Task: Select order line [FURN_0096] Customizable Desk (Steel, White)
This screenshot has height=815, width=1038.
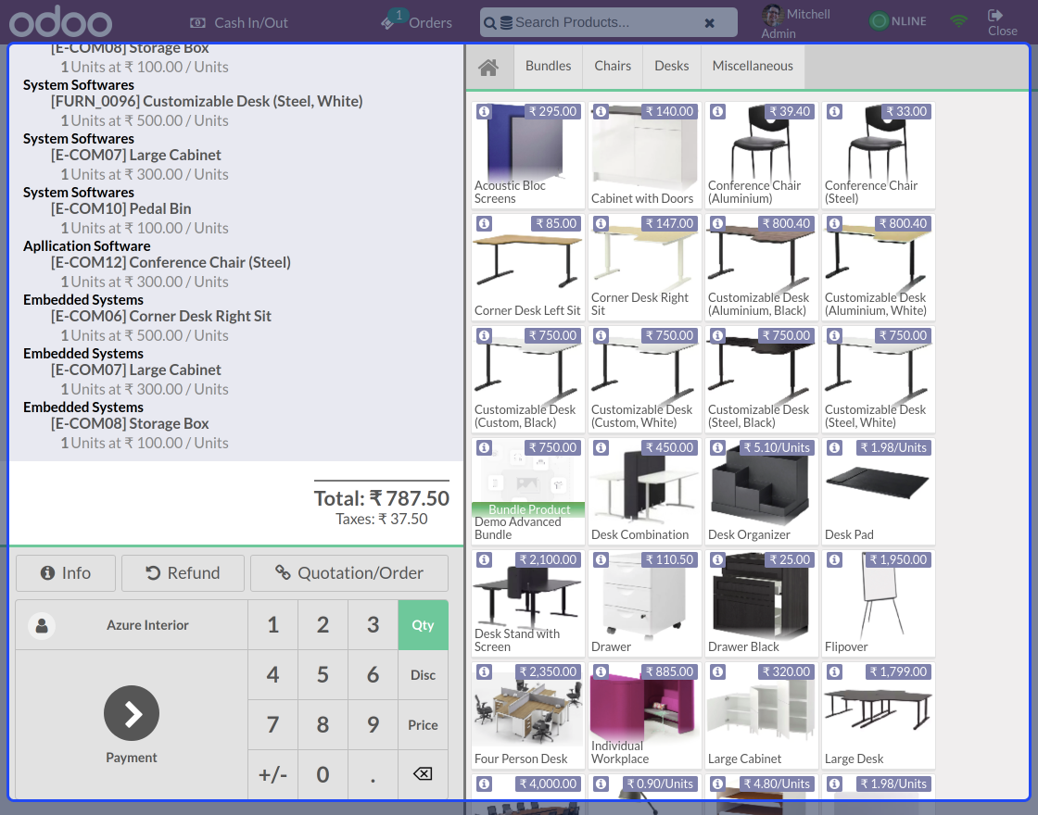Action: click(236, 103)
